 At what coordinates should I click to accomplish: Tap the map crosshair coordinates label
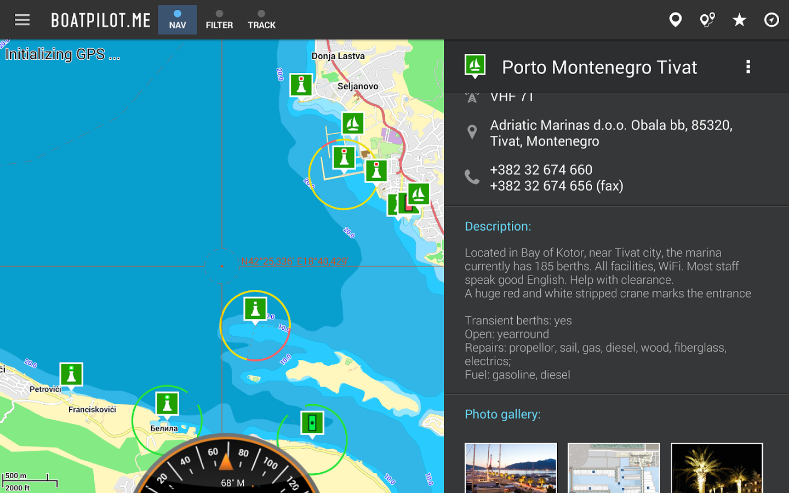[x=295, y=262]
